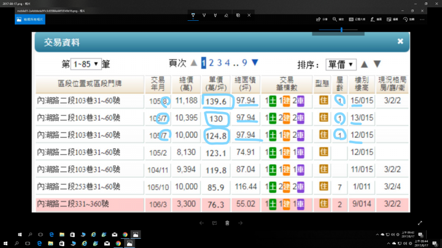
Task: Open the zoom control in Photos toolbar
Action: tap(338, 20)
